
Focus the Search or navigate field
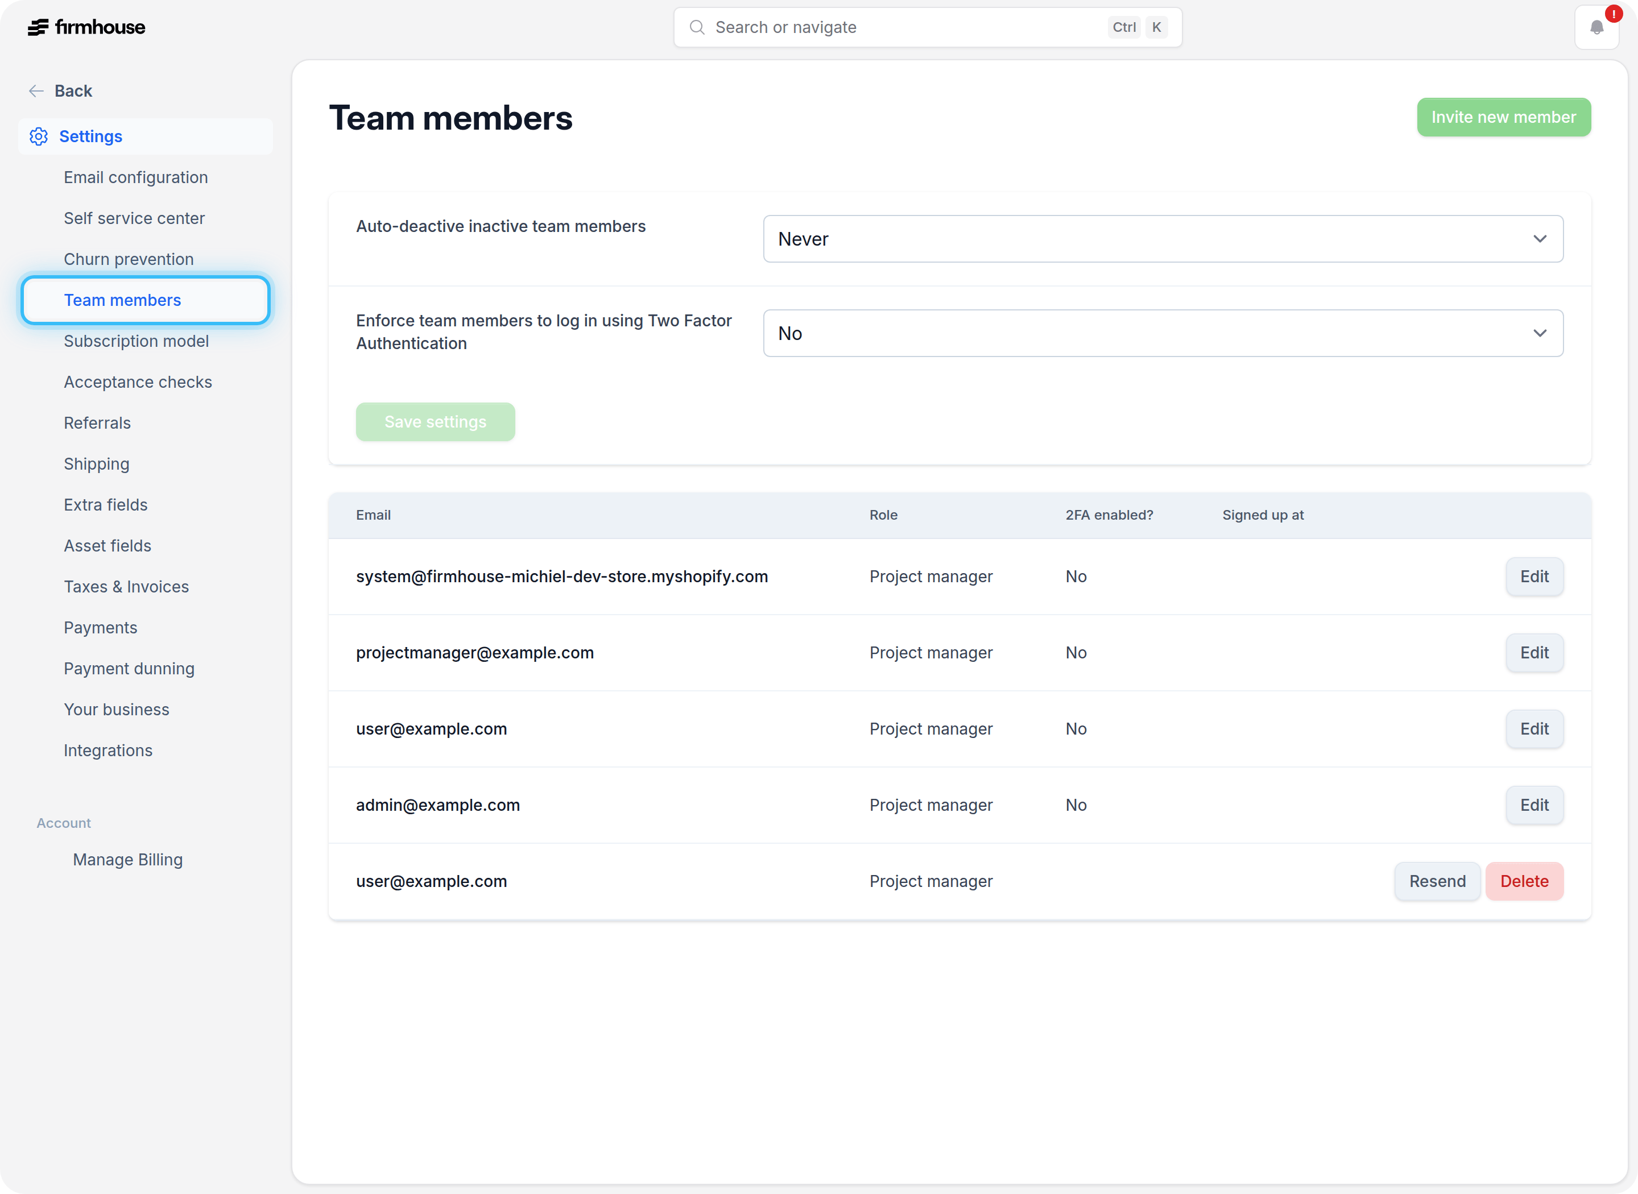[928, 27]
